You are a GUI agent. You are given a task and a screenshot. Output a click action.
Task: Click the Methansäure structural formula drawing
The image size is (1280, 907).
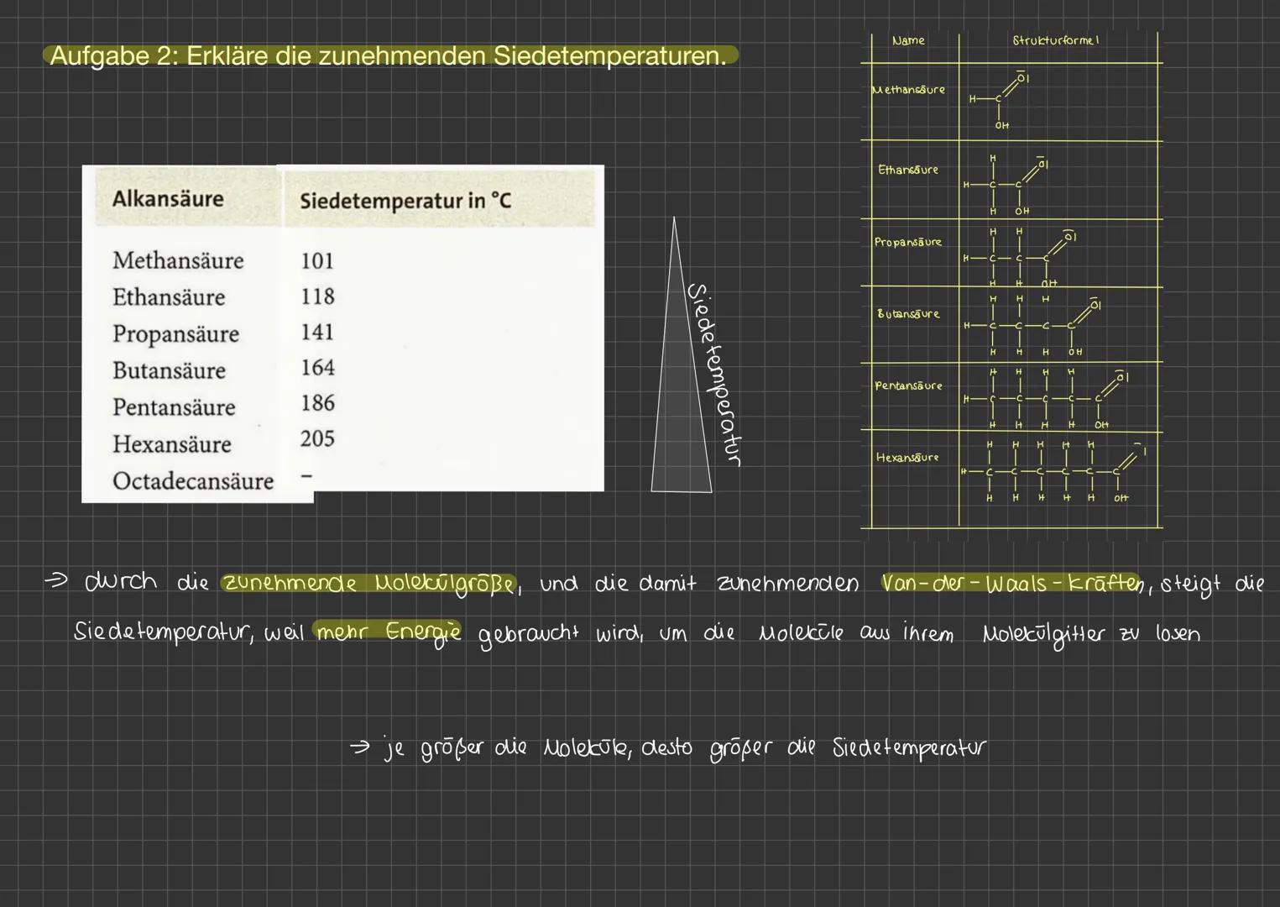(1000, 101)
